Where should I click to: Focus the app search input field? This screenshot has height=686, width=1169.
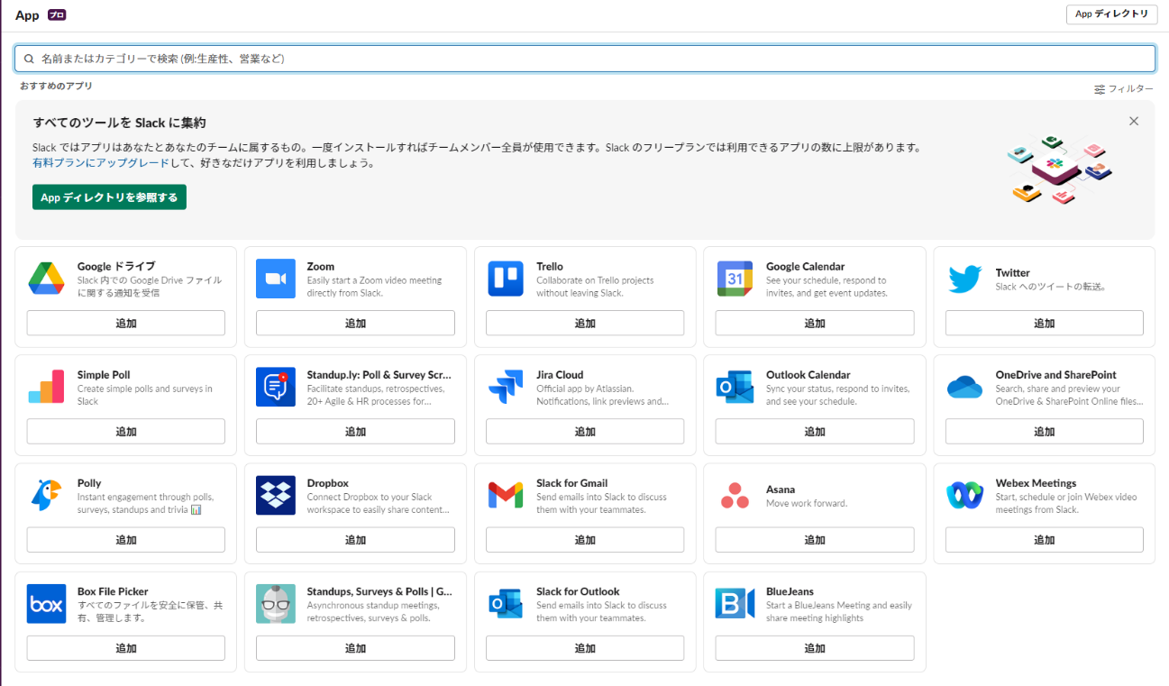point(586,59)
